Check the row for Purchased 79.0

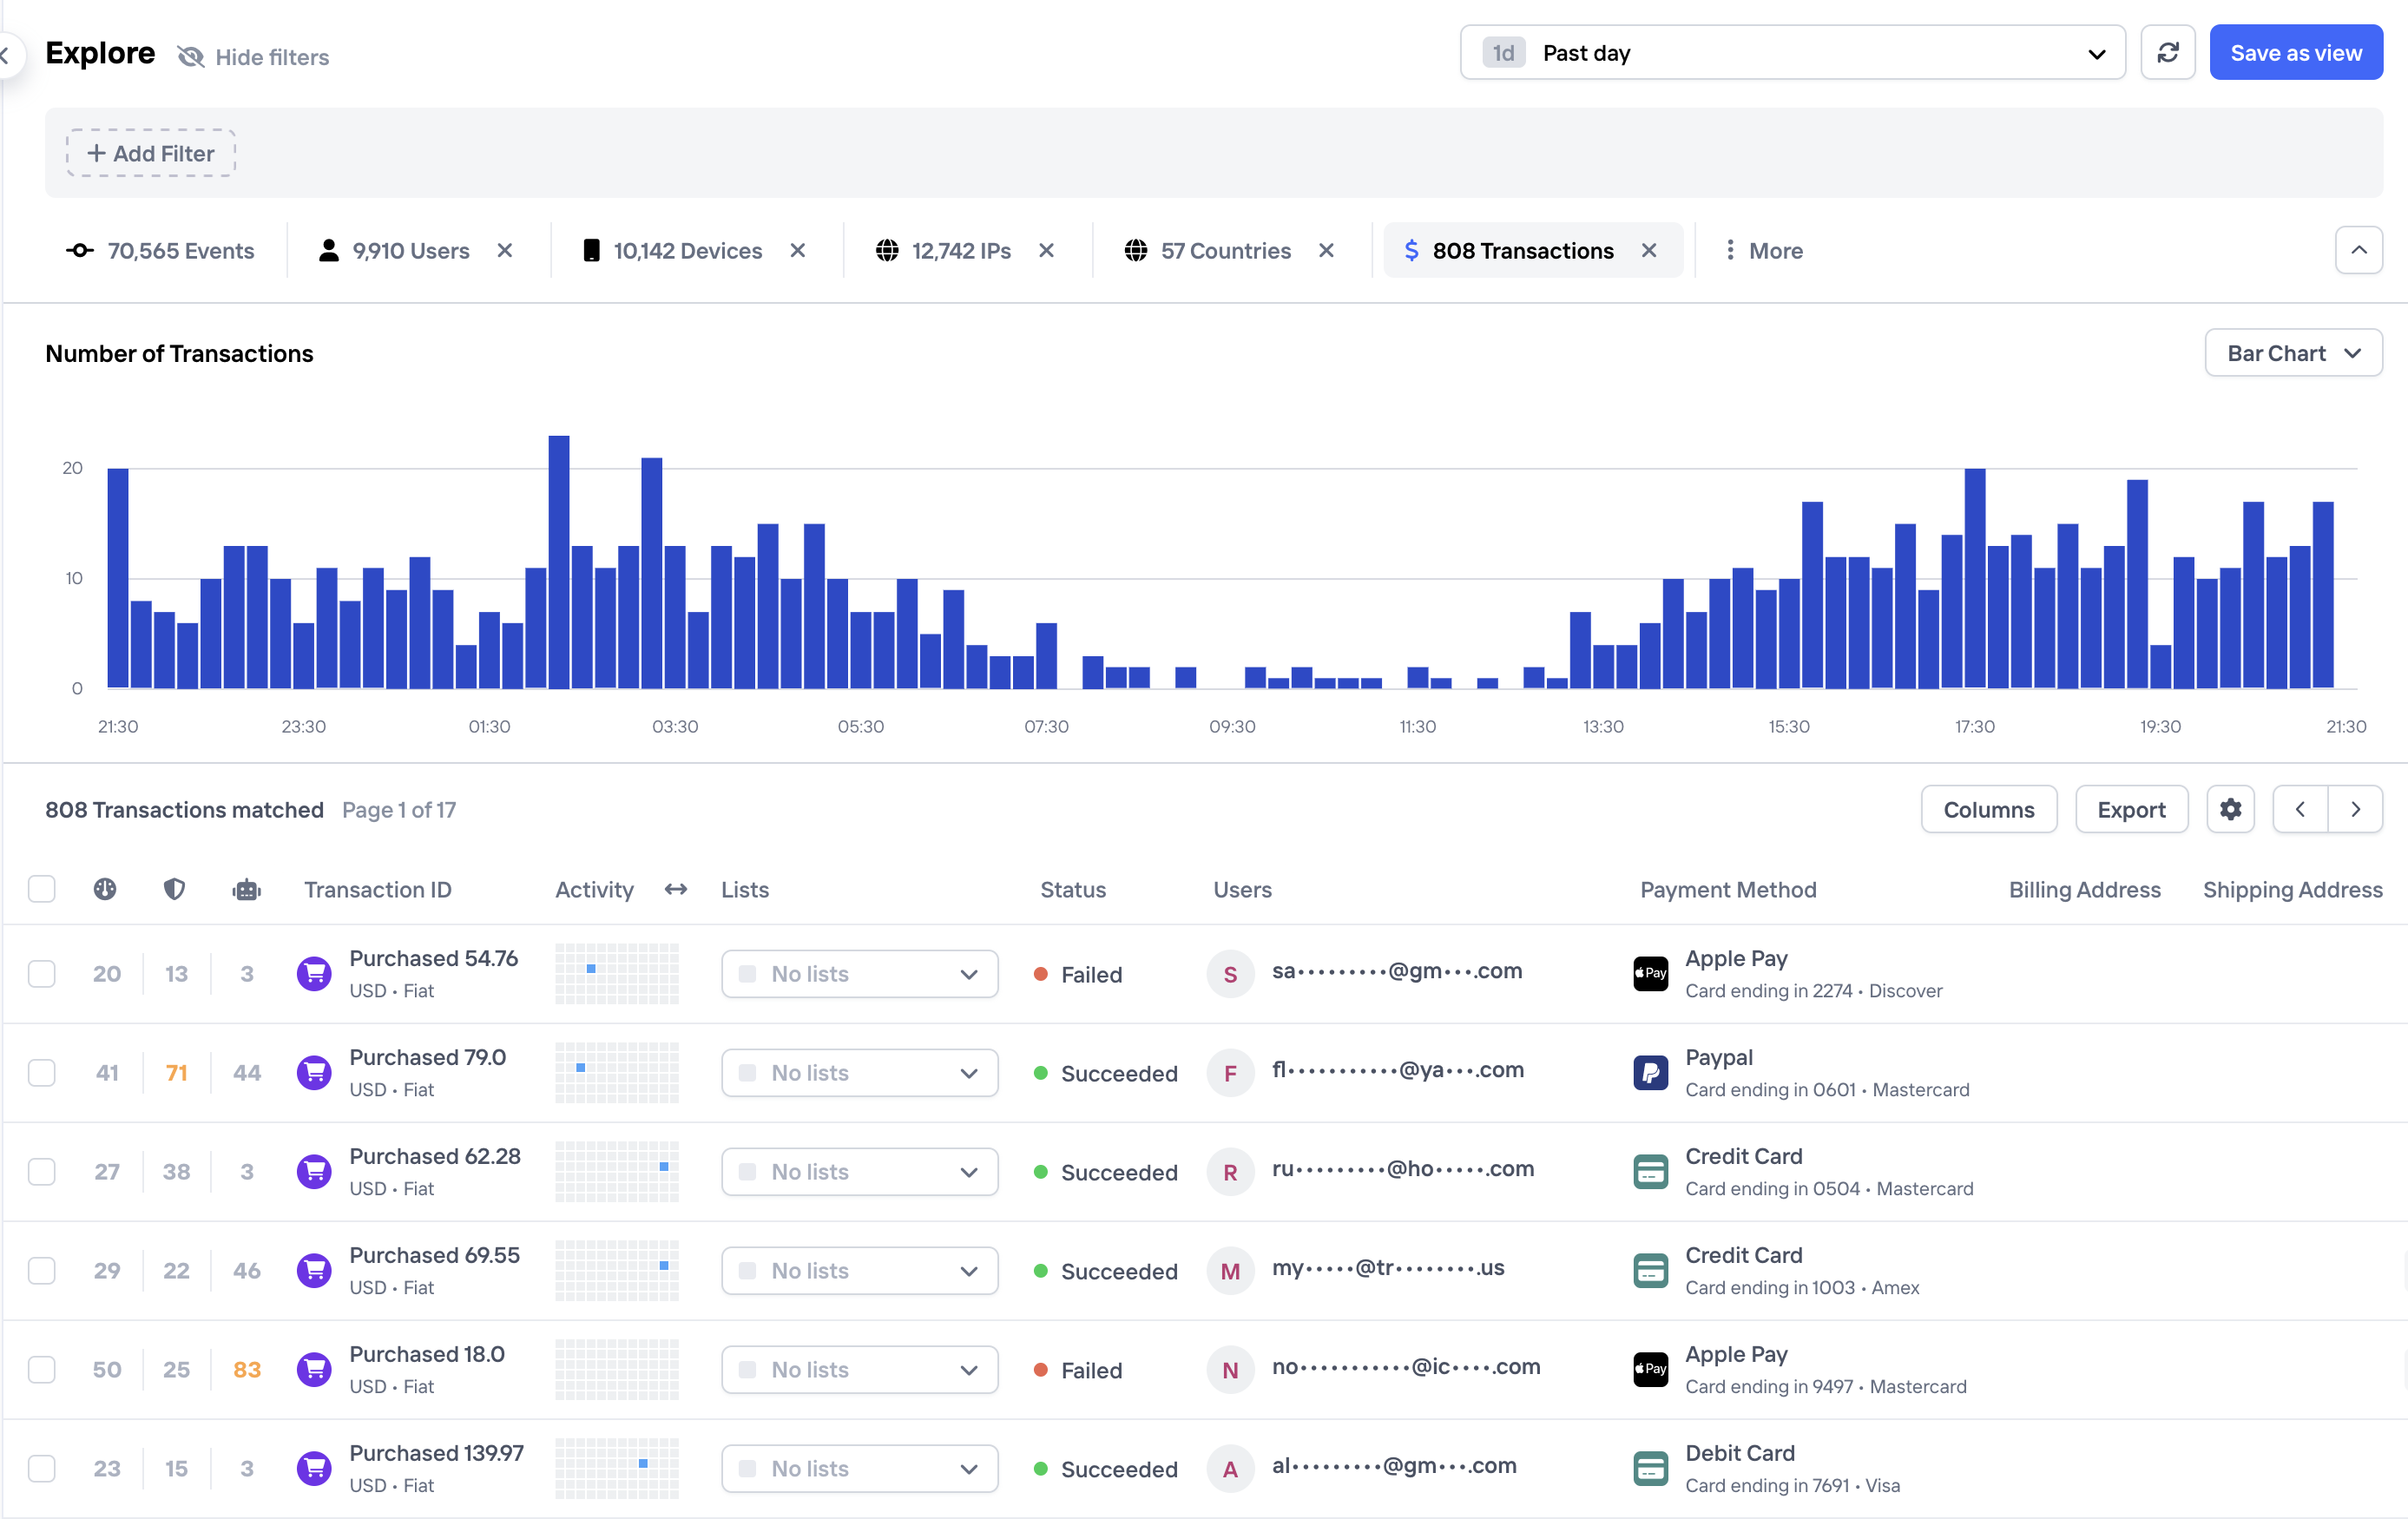42,1072
